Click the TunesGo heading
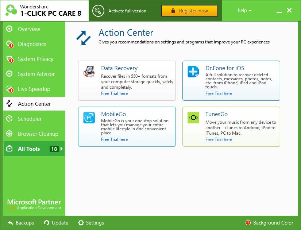Viewport: 301px width, 230px height. (216, 114)
